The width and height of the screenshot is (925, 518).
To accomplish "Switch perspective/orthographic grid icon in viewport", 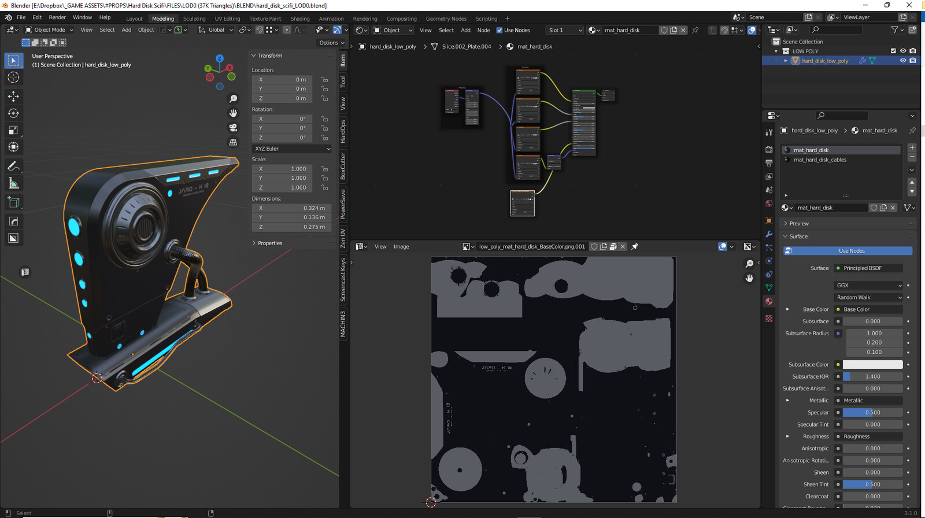I will coord(233,142).
